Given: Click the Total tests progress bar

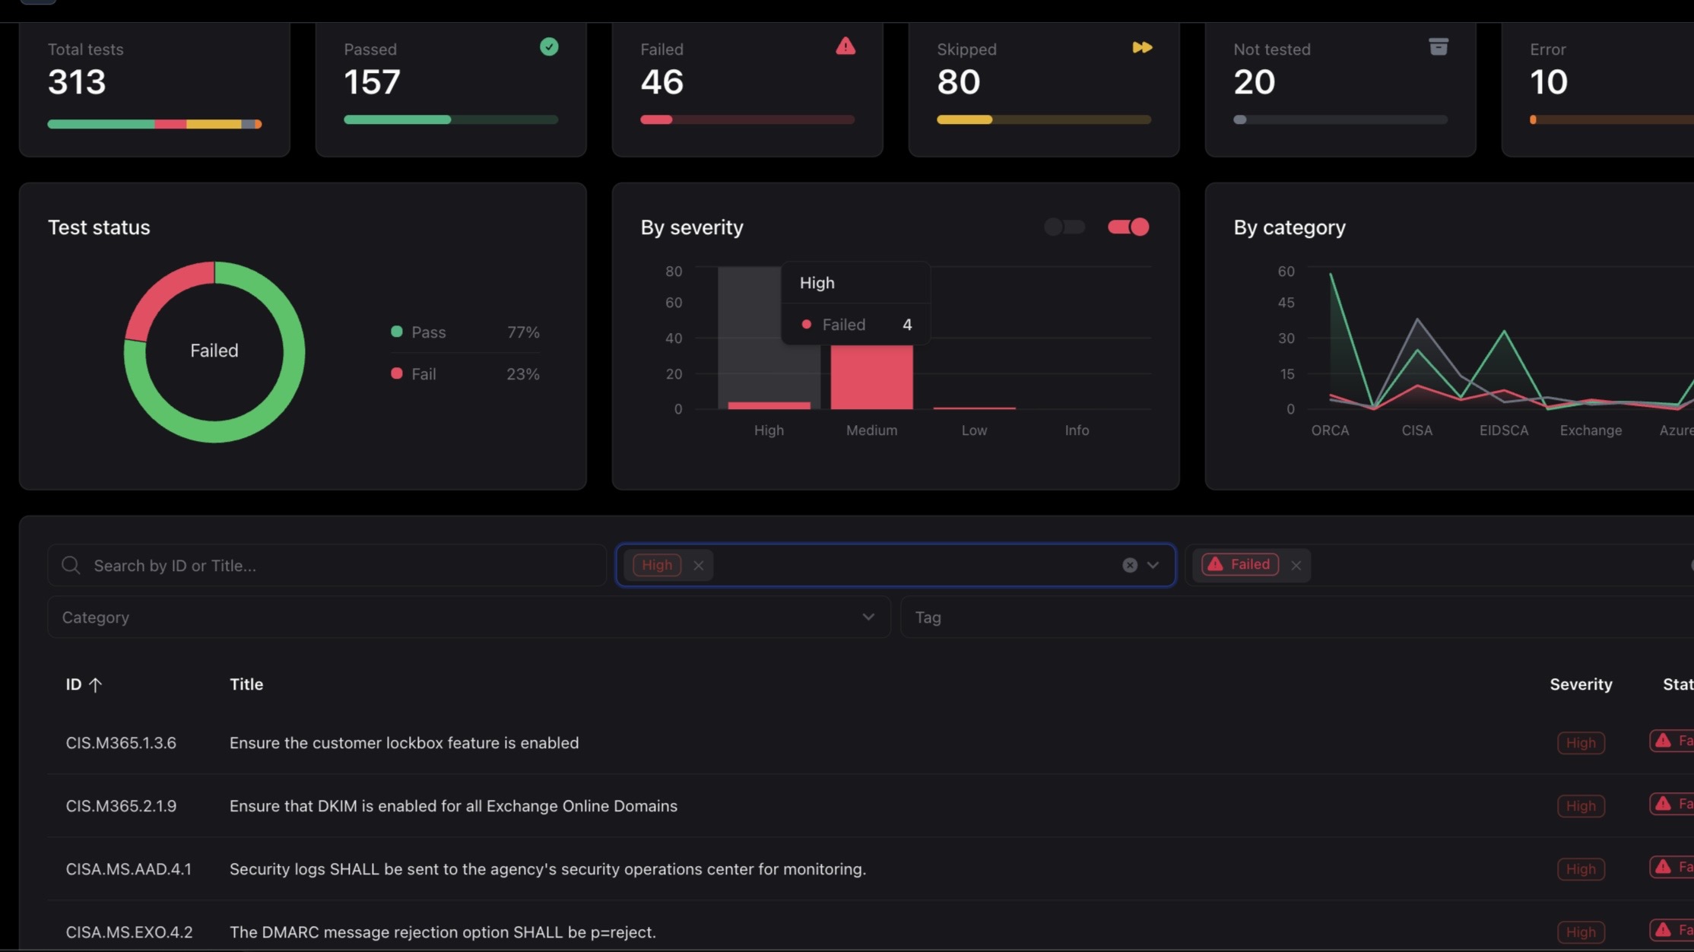Looking at the screenshot, I should pyautogui.click(x=154, y=124).
